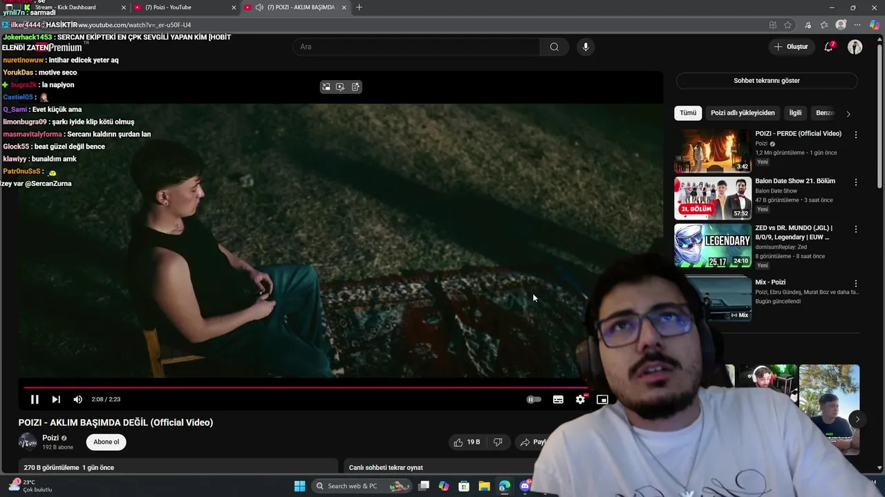885x497 pixels.
Task: Click first overlay icon above the video
Action: pos(326,87)
